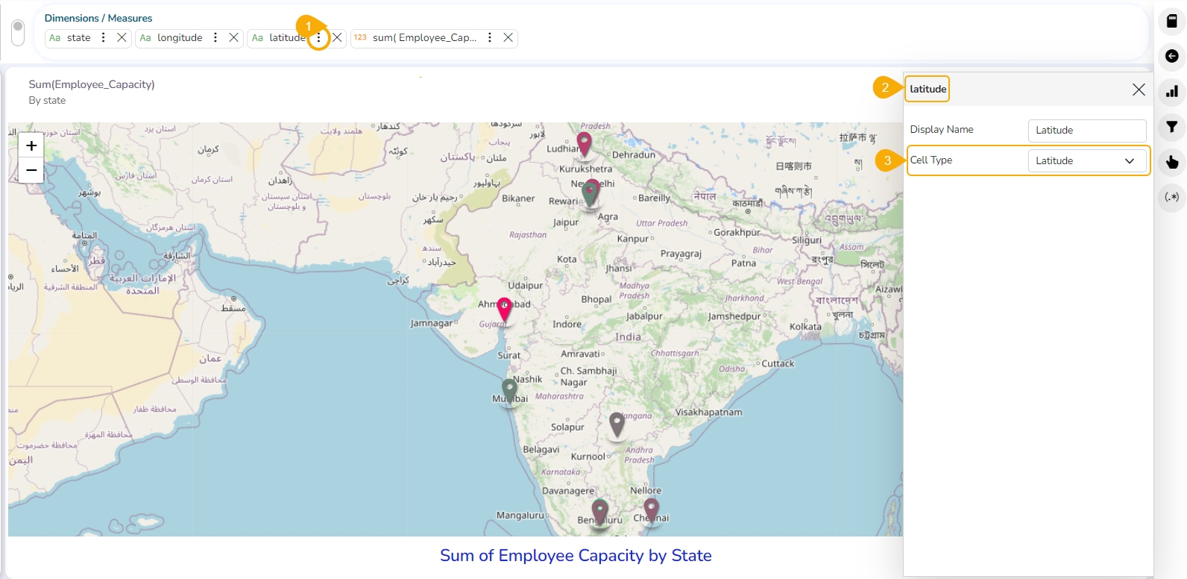Click the magenta map pin near Ahmedabad

tap(505, 310)
